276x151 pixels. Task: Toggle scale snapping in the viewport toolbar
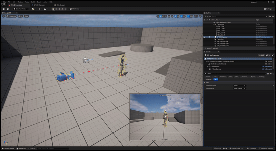(x=188, y=16)
